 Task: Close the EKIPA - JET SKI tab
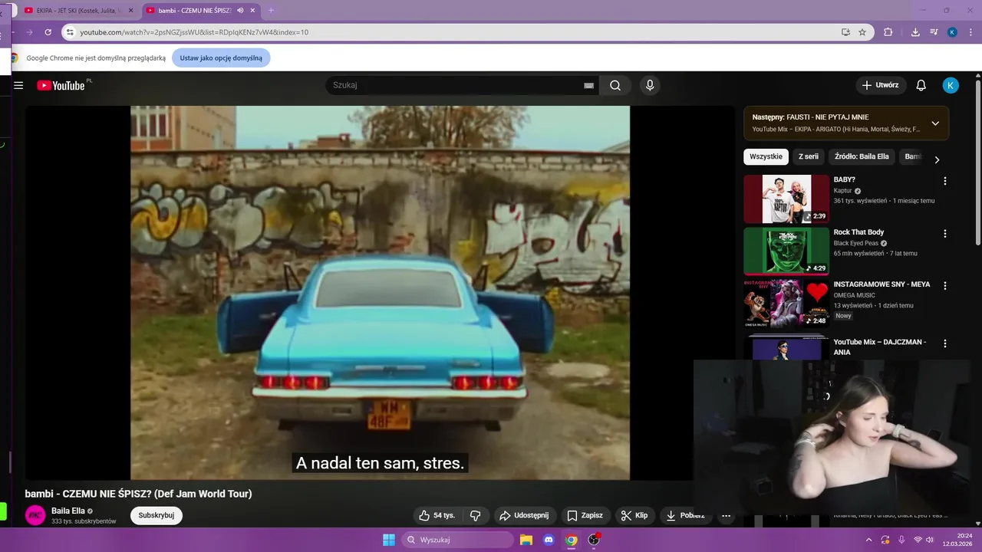coord(131,11)
